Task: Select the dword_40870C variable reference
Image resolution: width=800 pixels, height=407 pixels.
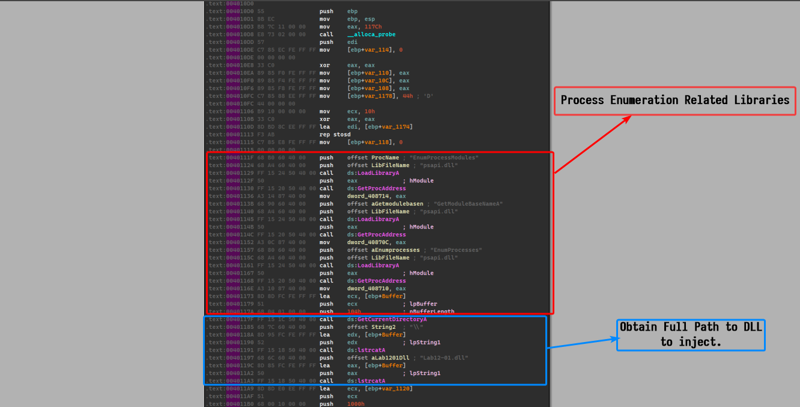Action: click(x=371, y=242)
